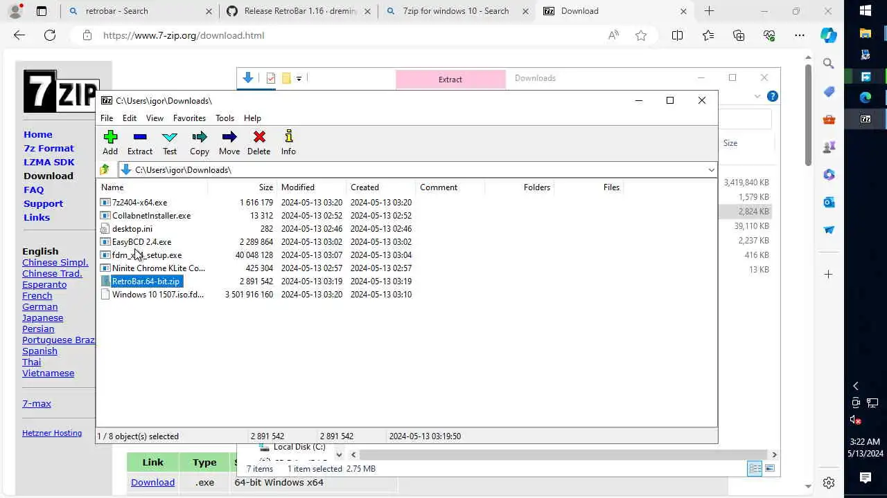
Task: Select EasyBCD 2.4.exe in the list
Action: point(141,242)
